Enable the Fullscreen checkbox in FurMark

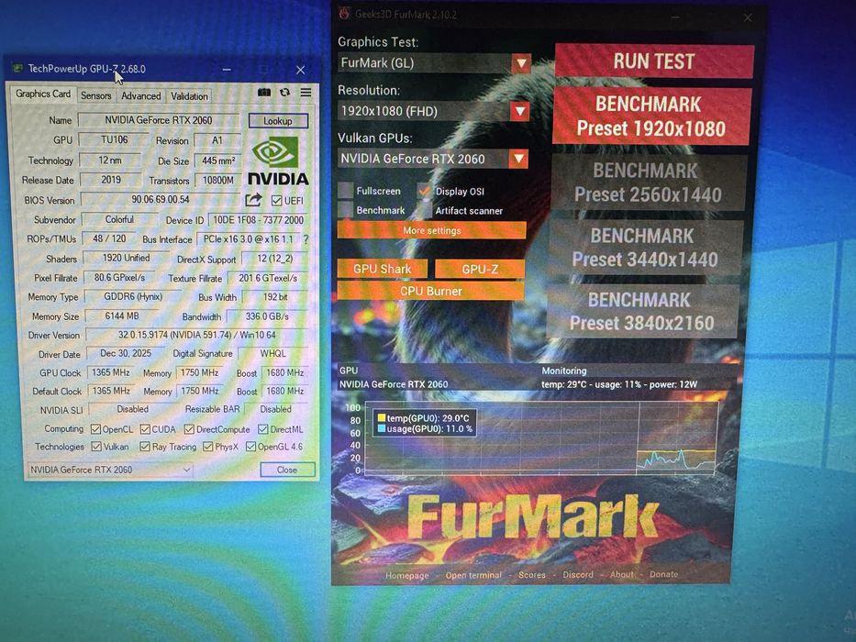click(x=345, y=191)
